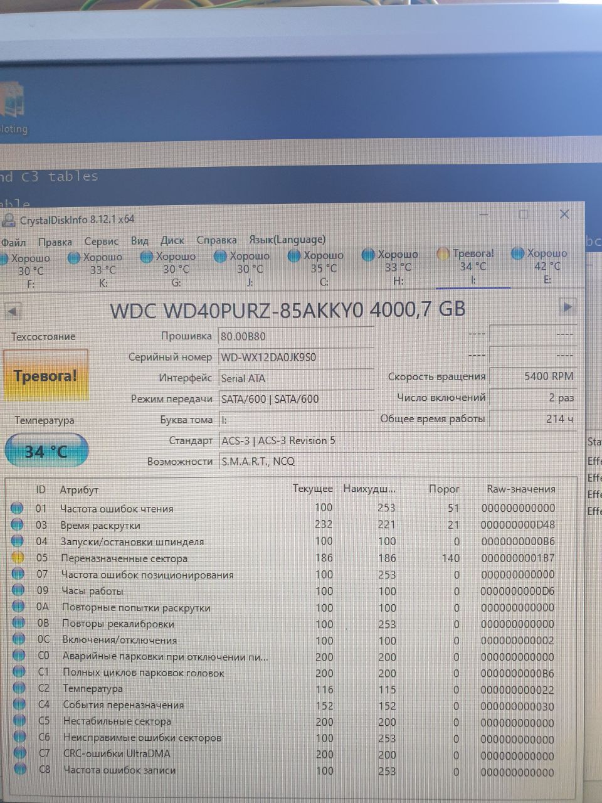Go to next disk with right arrow
Screen dimensions: 602x803
tap(567, 307)
